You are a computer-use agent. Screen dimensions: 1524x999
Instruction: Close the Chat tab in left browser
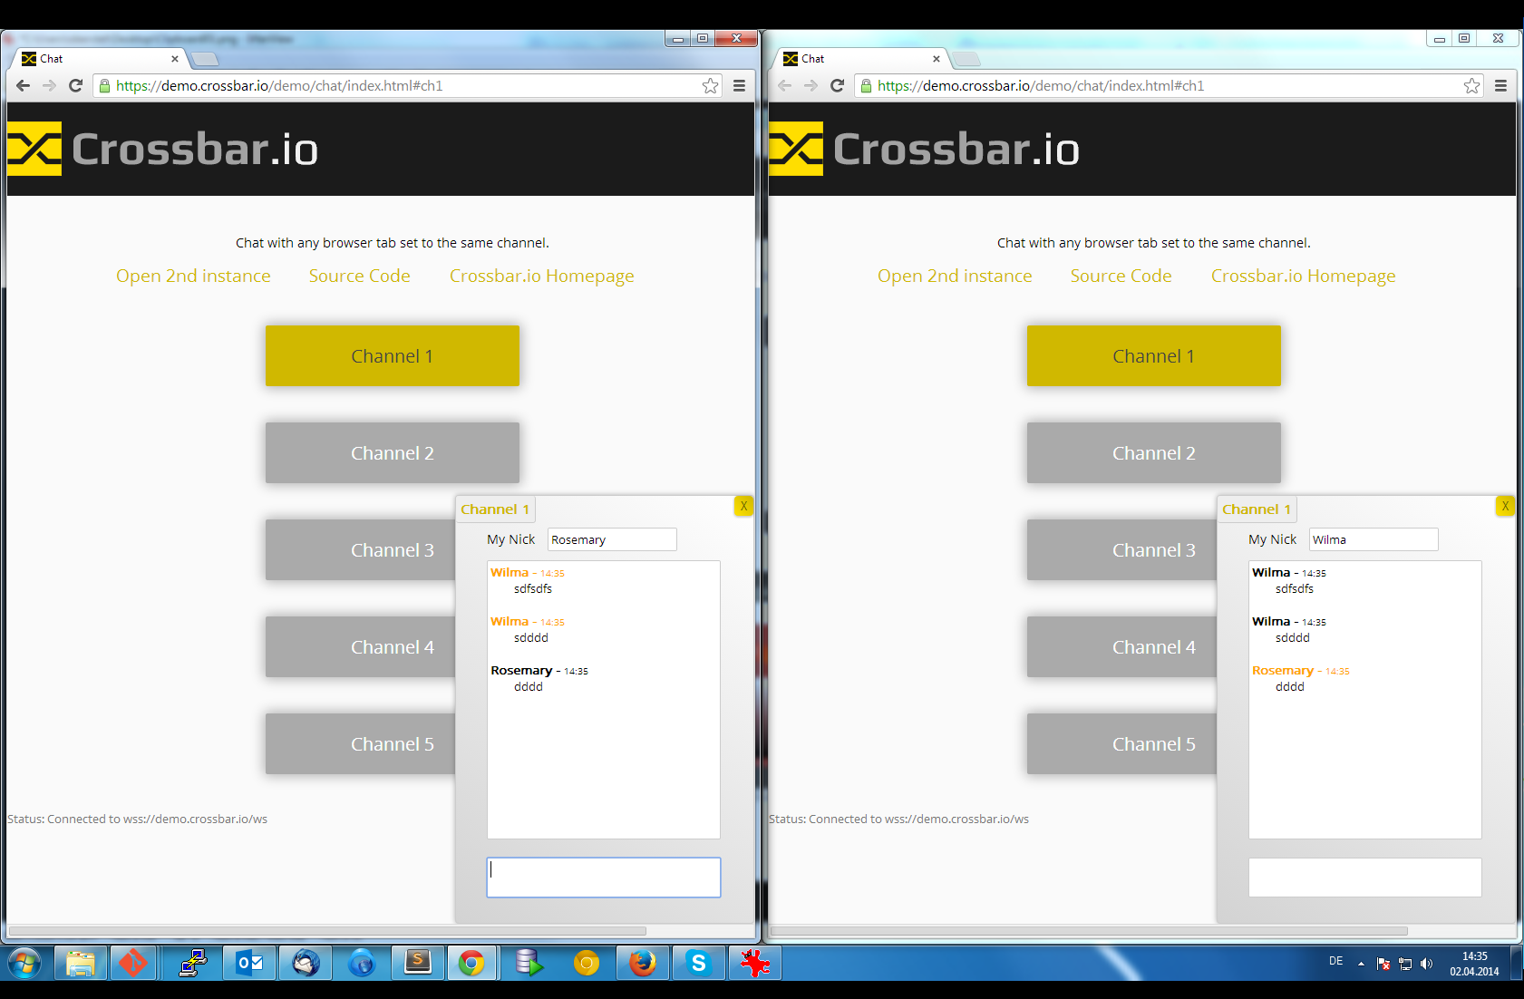tap(175, 59)
